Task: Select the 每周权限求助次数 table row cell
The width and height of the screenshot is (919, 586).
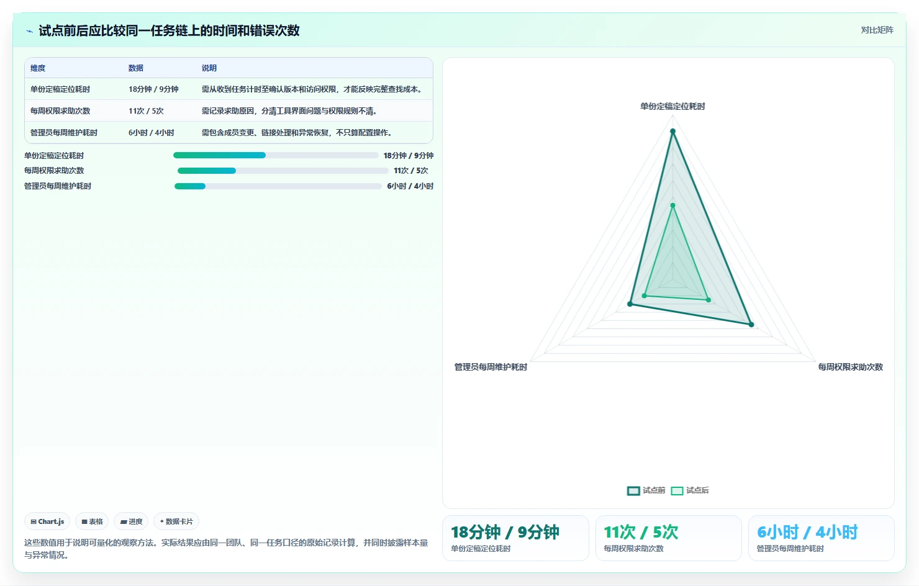Action: [60, 111]
